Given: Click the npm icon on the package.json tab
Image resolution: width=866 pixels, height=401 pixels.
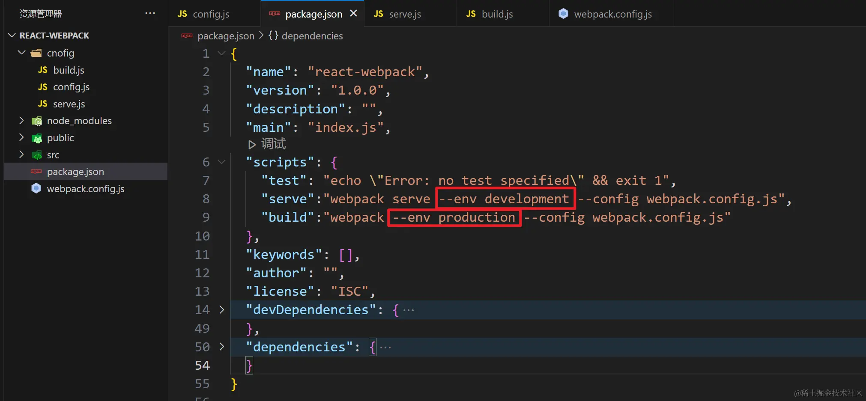Looking at the screenshot, I should [275, 14].
